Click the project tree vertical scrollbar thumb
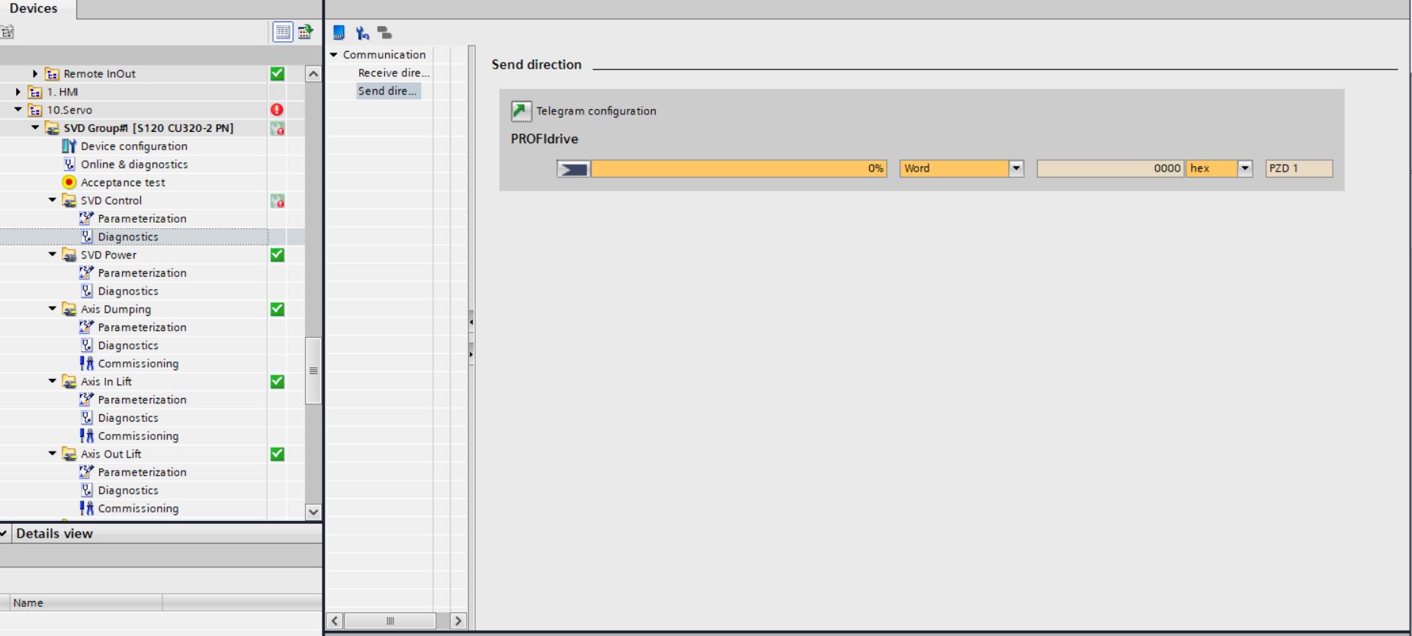1412x636 pixels. 313,371
